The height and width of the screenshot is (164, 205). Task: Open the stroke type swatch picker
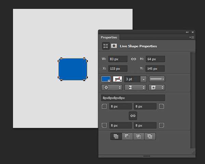[x=118, y=79]
